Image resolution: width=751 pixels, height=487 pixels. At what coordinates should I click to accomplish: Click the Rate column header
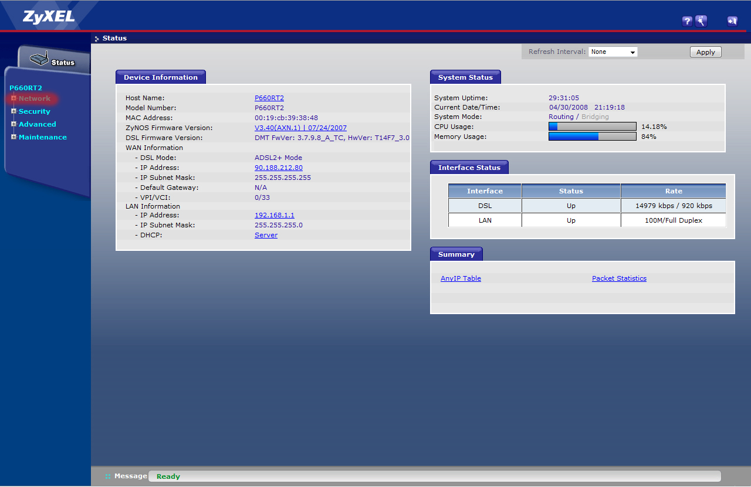[674, 191]
